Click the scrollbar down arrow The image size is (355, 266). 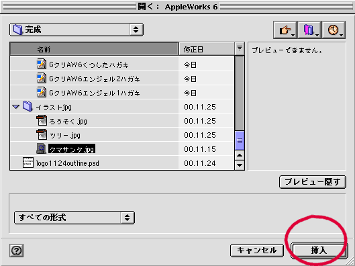pyautogui.click(x=240, y=165)
